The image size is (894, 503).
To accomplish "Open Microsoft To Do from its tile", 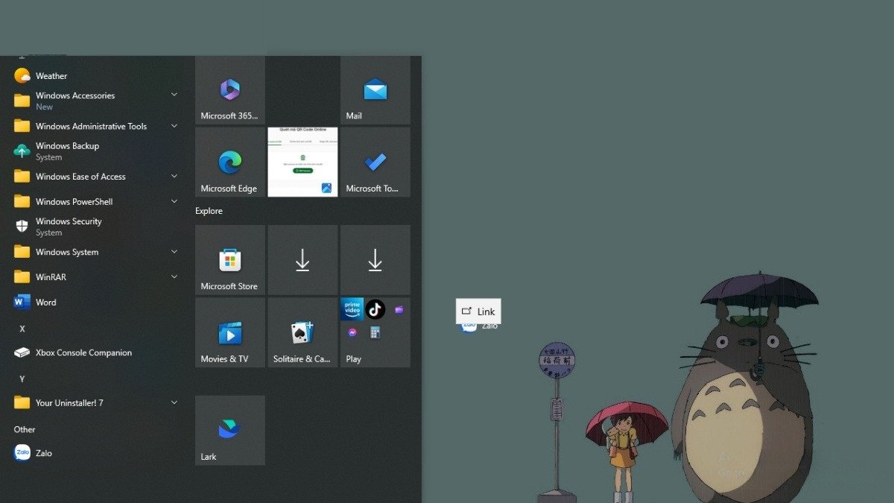I will coord(375,162).
